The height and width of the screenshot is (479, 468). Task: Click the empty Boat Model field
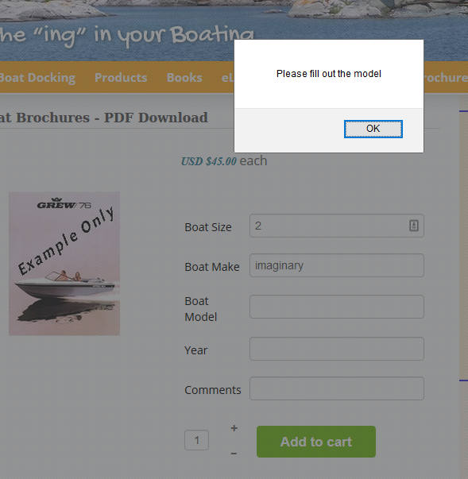(337, 307)
